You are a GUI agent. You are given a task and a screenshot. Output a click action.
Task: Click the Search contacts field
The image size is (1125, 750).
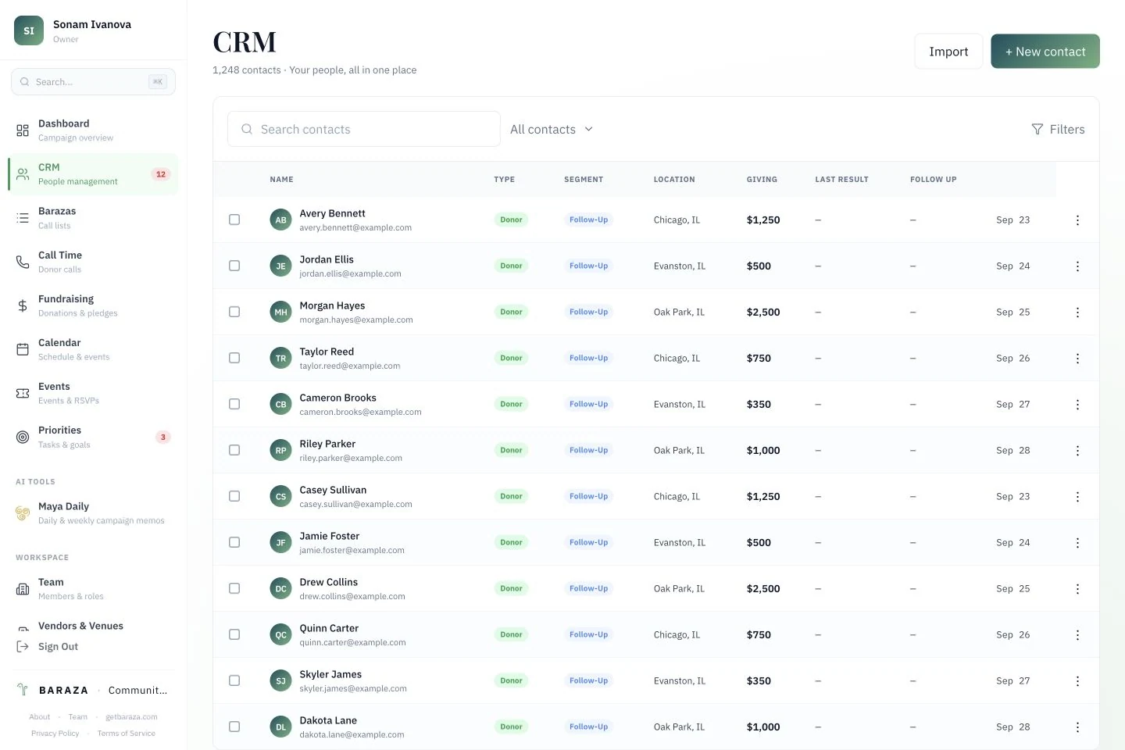364,129
